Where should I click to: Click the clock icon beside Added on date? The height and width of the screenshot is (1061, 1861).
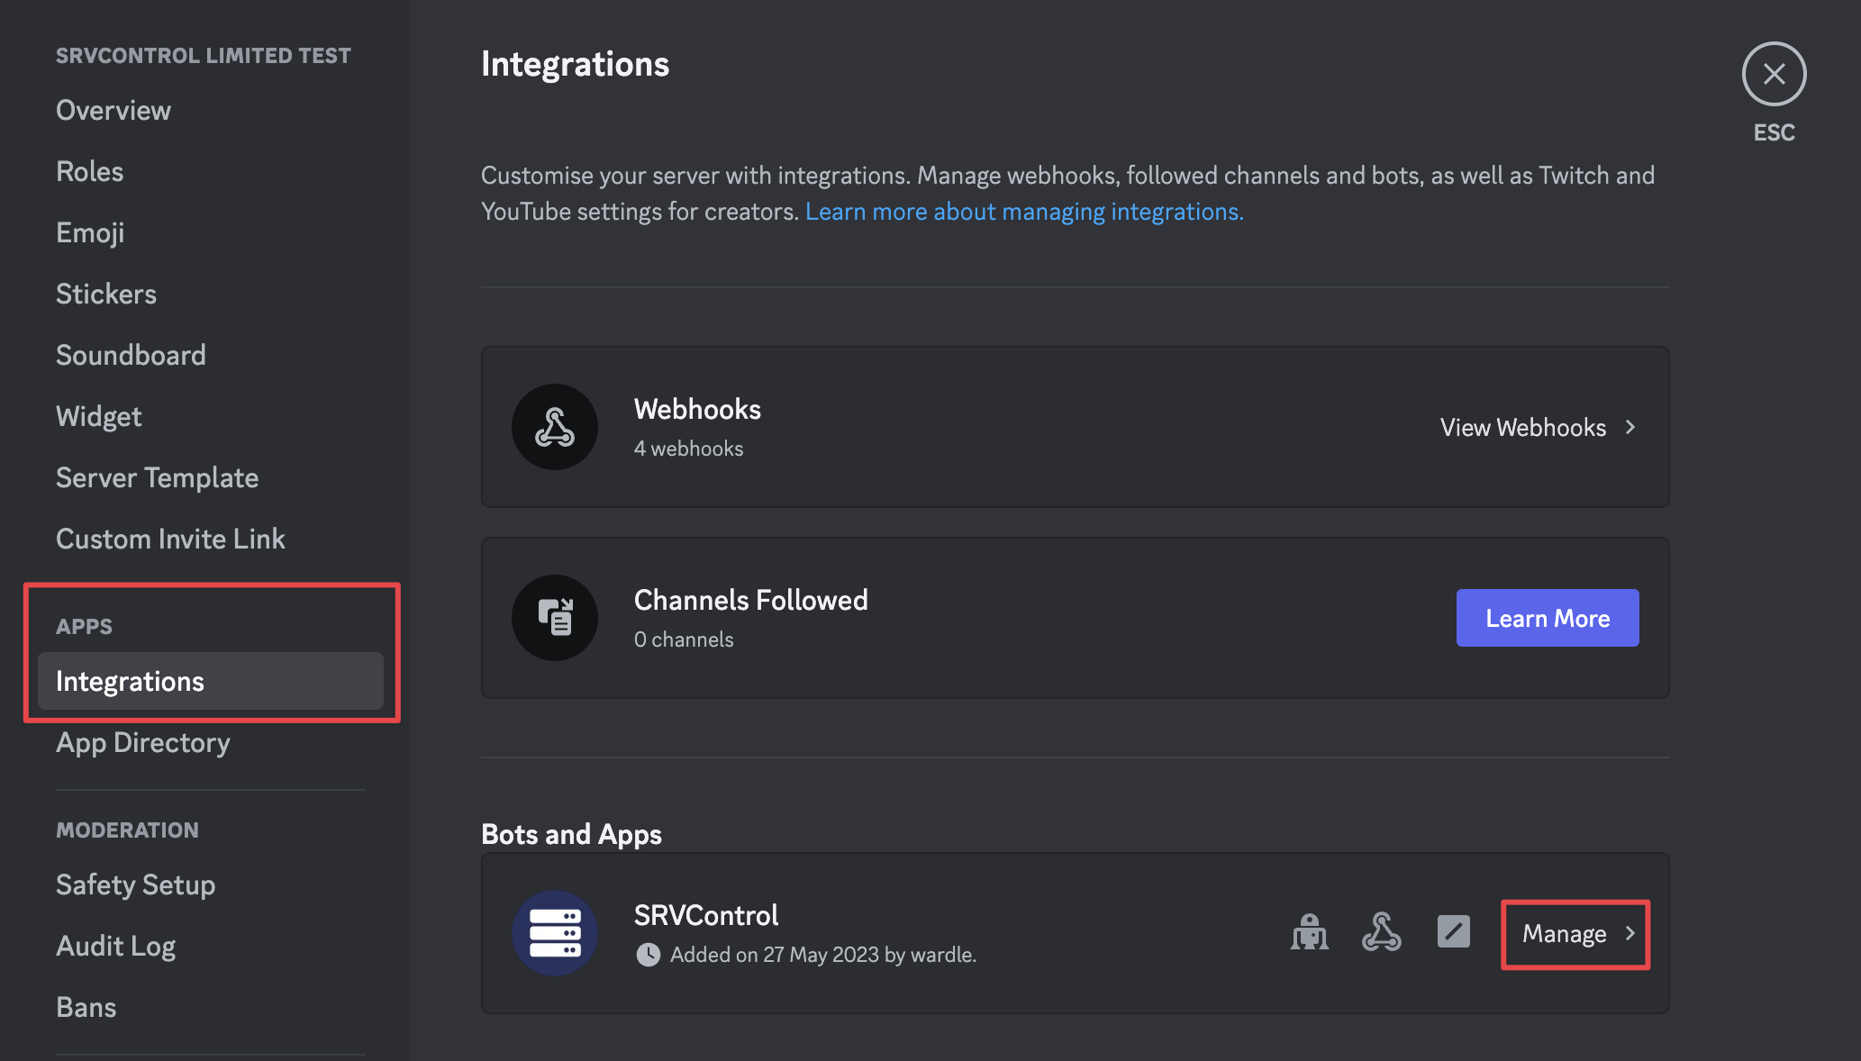click(649, 955)
